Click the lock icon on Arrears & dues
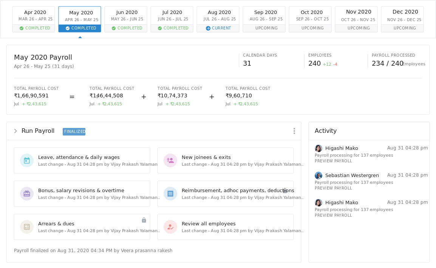 pos(144,220)
